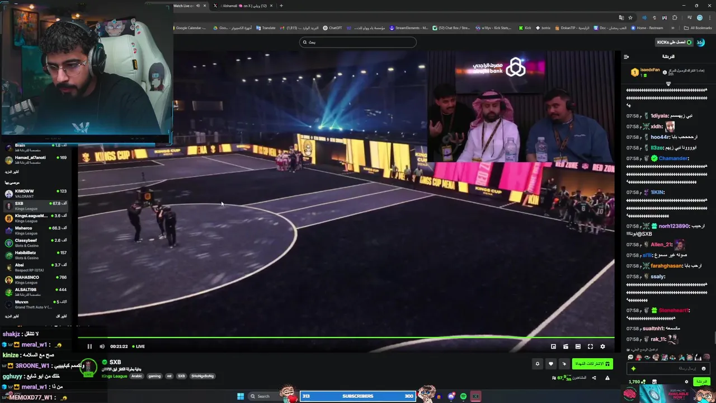Screen dimensions: 716x403
Task: Click the first emote in chat quick row
Action: pyautogui.click(x=630, y=357)
